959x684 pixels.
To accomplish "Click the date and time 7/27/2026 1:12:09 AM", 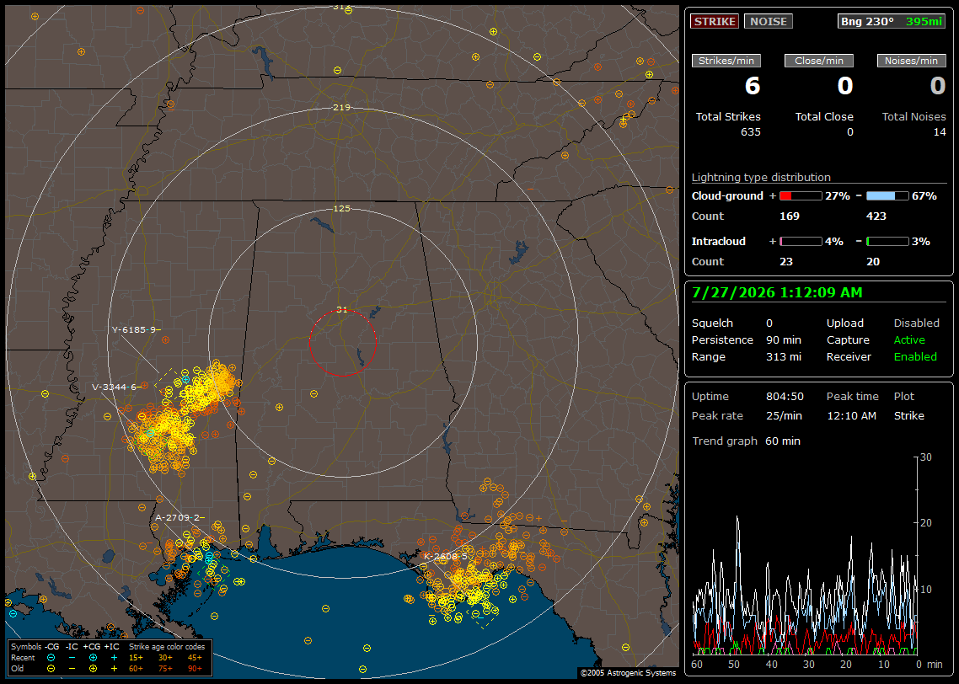I will (777, 292).
